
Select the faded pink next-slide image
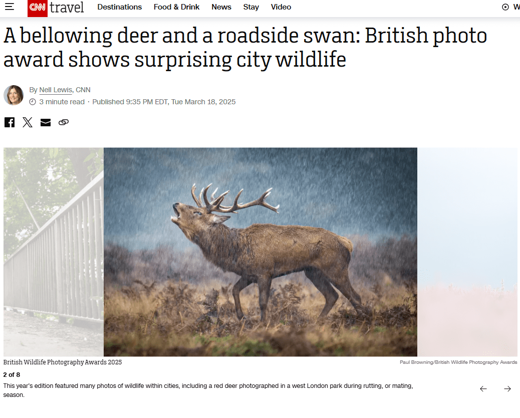click(467, 252)
